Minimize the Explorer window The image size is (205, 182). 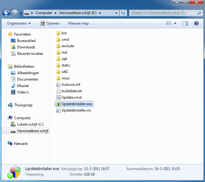tap(177, 2)
